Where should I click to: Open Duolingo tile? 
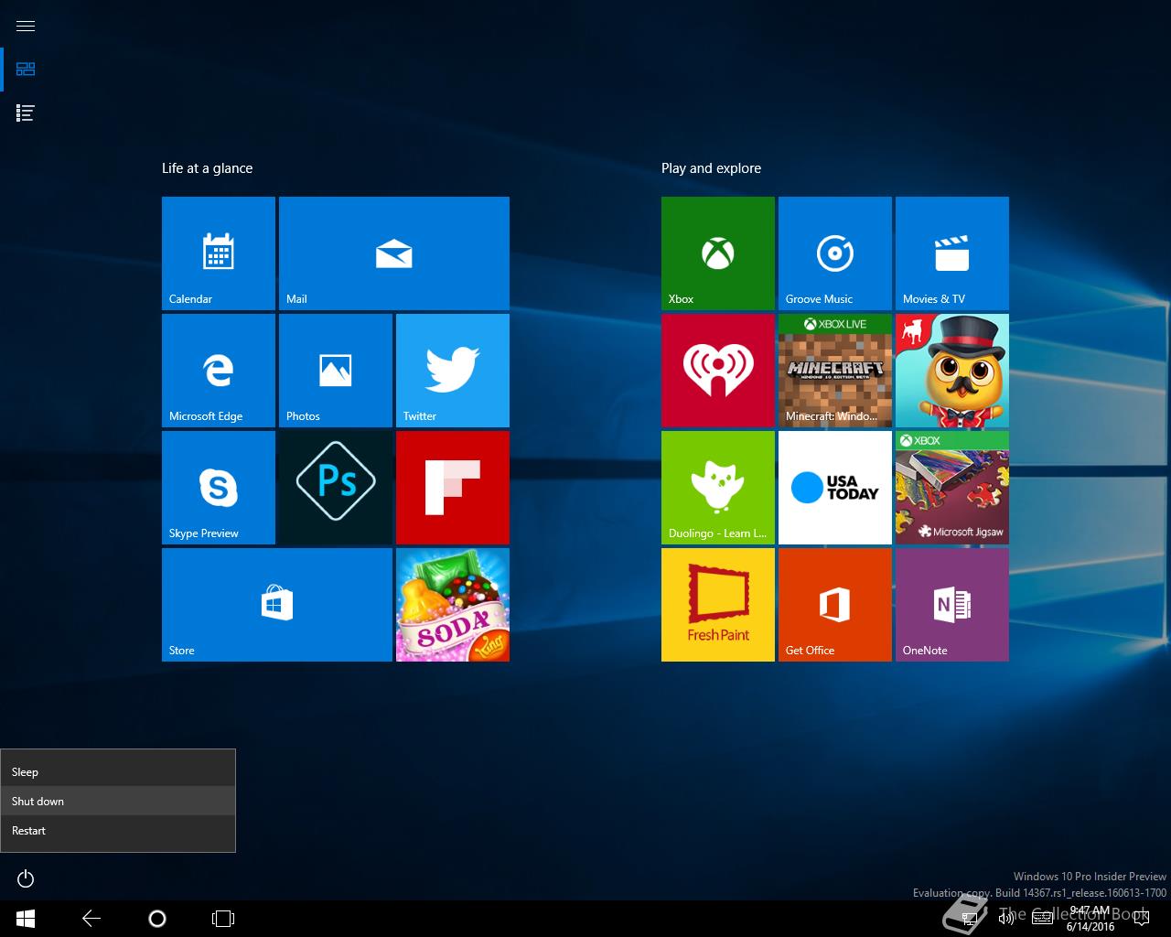pos(718,488)
